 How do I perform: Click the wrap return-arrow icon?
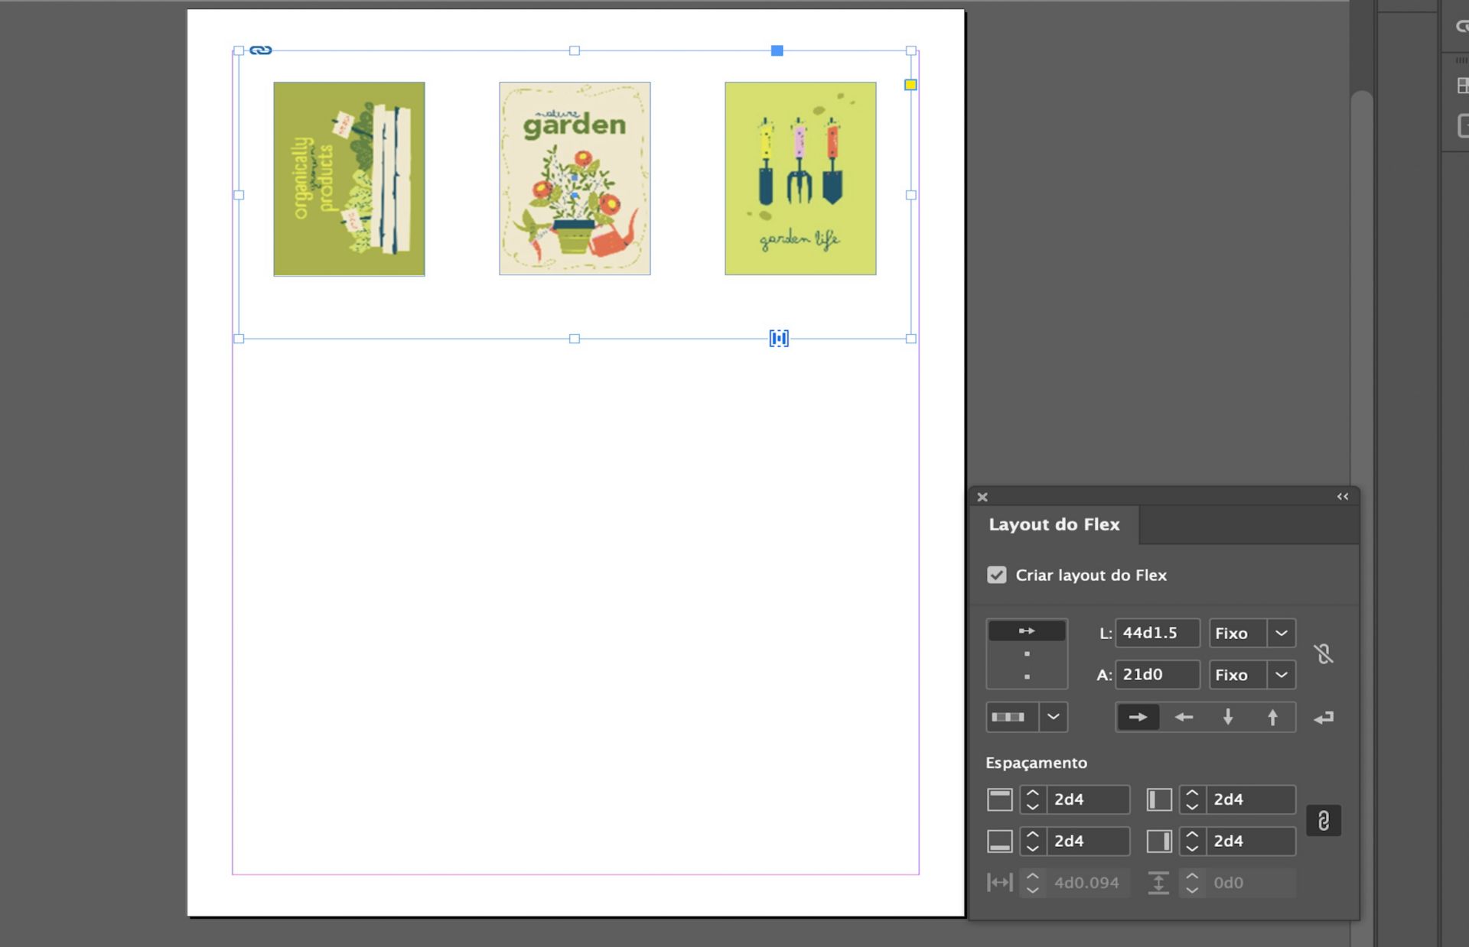(1324, 717)
